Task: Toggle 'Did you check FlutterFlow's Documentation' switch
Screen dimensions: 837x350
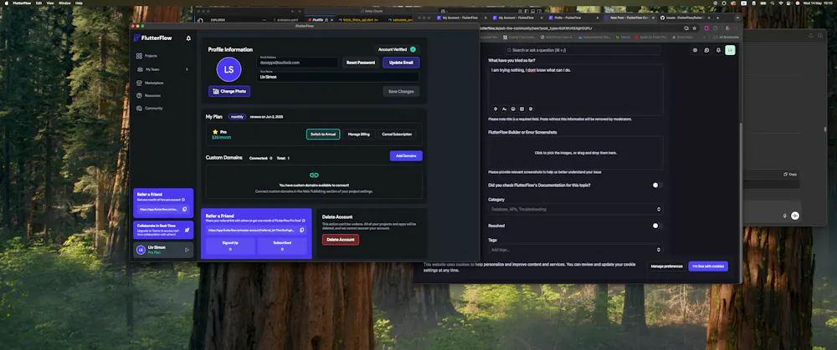Action: click(x=657, y=185)
